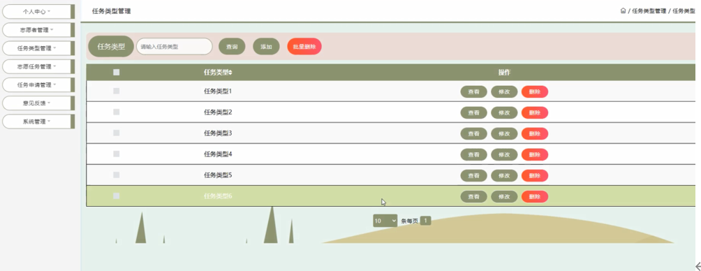Expand the 个人中心 sidebar menu

(x=37, y=12)
